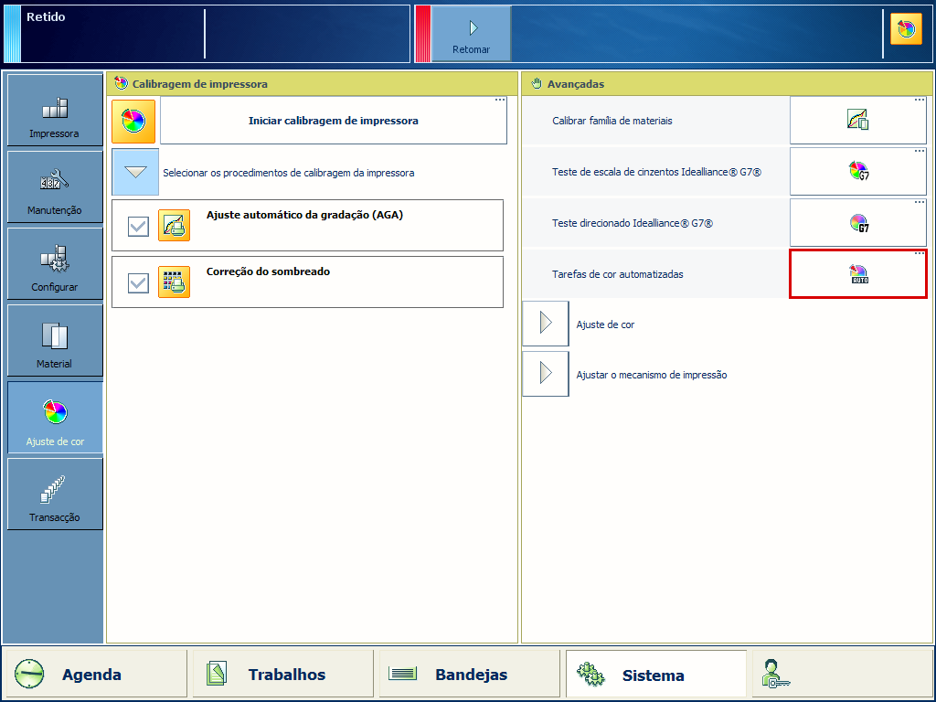Toggle the Correção do sombreado checkbox

pyautogui.click(x=139, y=283)
